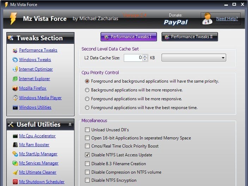248x186 pixels.
Task: Click the Need Help? link
Action: [227, 19]
